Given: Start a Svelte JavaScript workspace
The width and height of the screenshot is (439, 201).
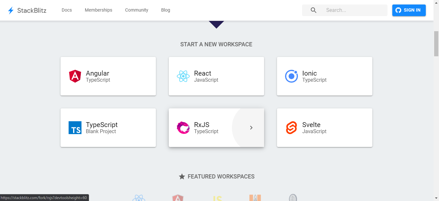Looking at the screenshot, I should tap(324, 128).
